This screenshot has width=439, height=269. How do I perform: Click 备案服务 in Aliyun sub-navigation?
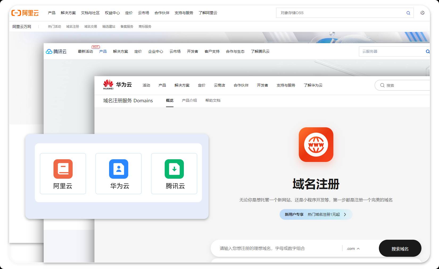[x=127, y=27]
